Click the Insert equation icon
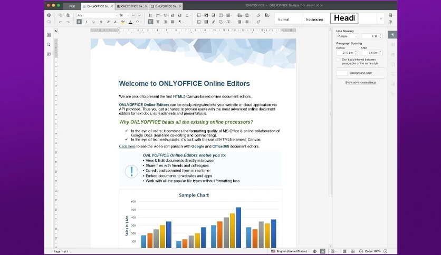This screenshot has width=441, height=255. pyautogui.click(x=228, y=22)
